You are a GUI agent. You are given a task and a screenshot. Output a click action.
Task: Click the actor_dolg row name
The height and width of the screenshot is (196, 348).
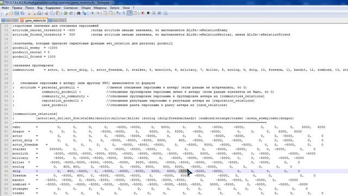22,140
